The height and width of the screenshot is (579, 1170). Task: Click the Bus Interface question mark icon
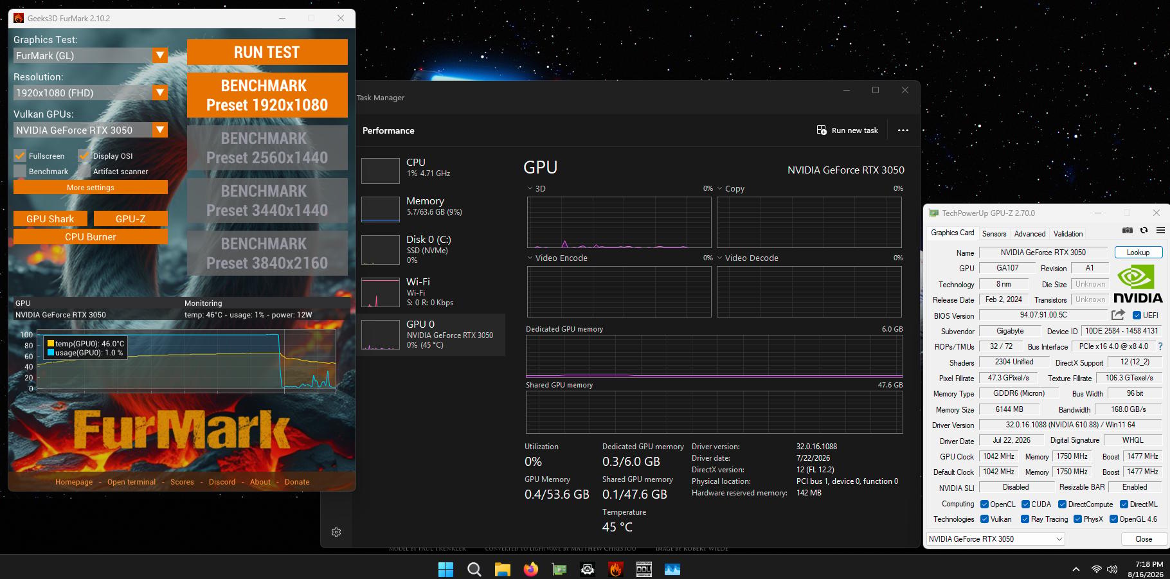tap(1160, 346)
